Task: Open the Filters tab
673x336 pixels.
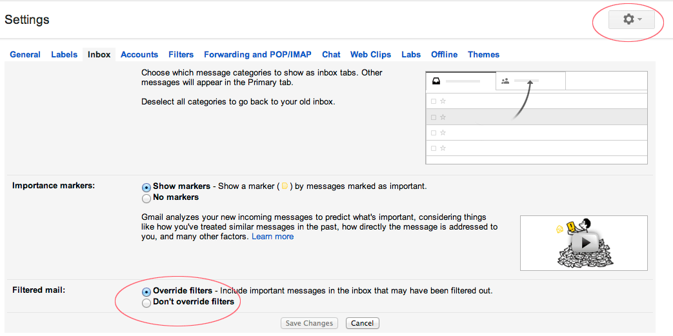Action: click(181, 55)
